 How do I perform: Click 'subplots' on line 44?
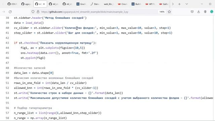click(x=52, y=48)
